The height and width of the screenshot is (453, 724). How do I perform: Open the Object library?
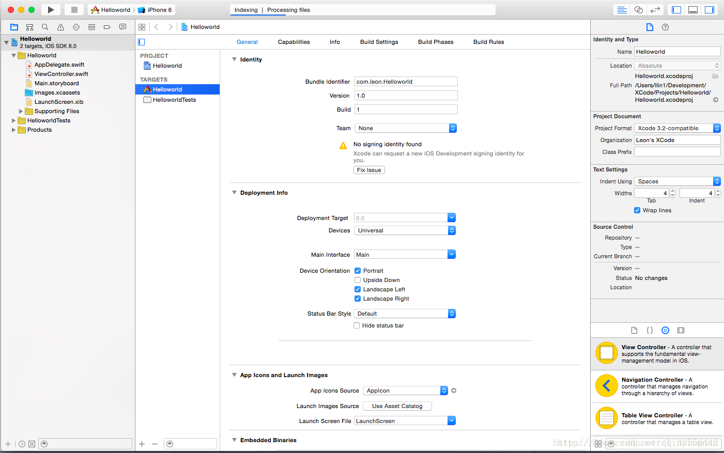pos(665,330)
